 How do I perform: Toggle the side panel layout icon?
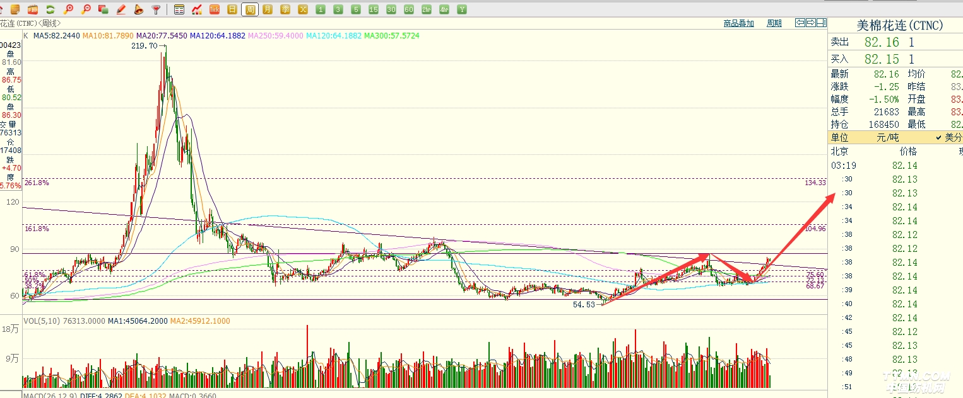pos(821,23)
